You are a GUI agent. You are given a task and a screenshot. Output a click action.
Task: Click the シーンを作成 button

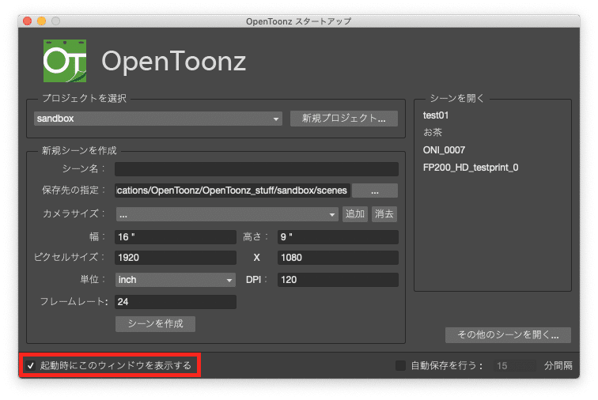pyautogui.click(x=155, y=324)
